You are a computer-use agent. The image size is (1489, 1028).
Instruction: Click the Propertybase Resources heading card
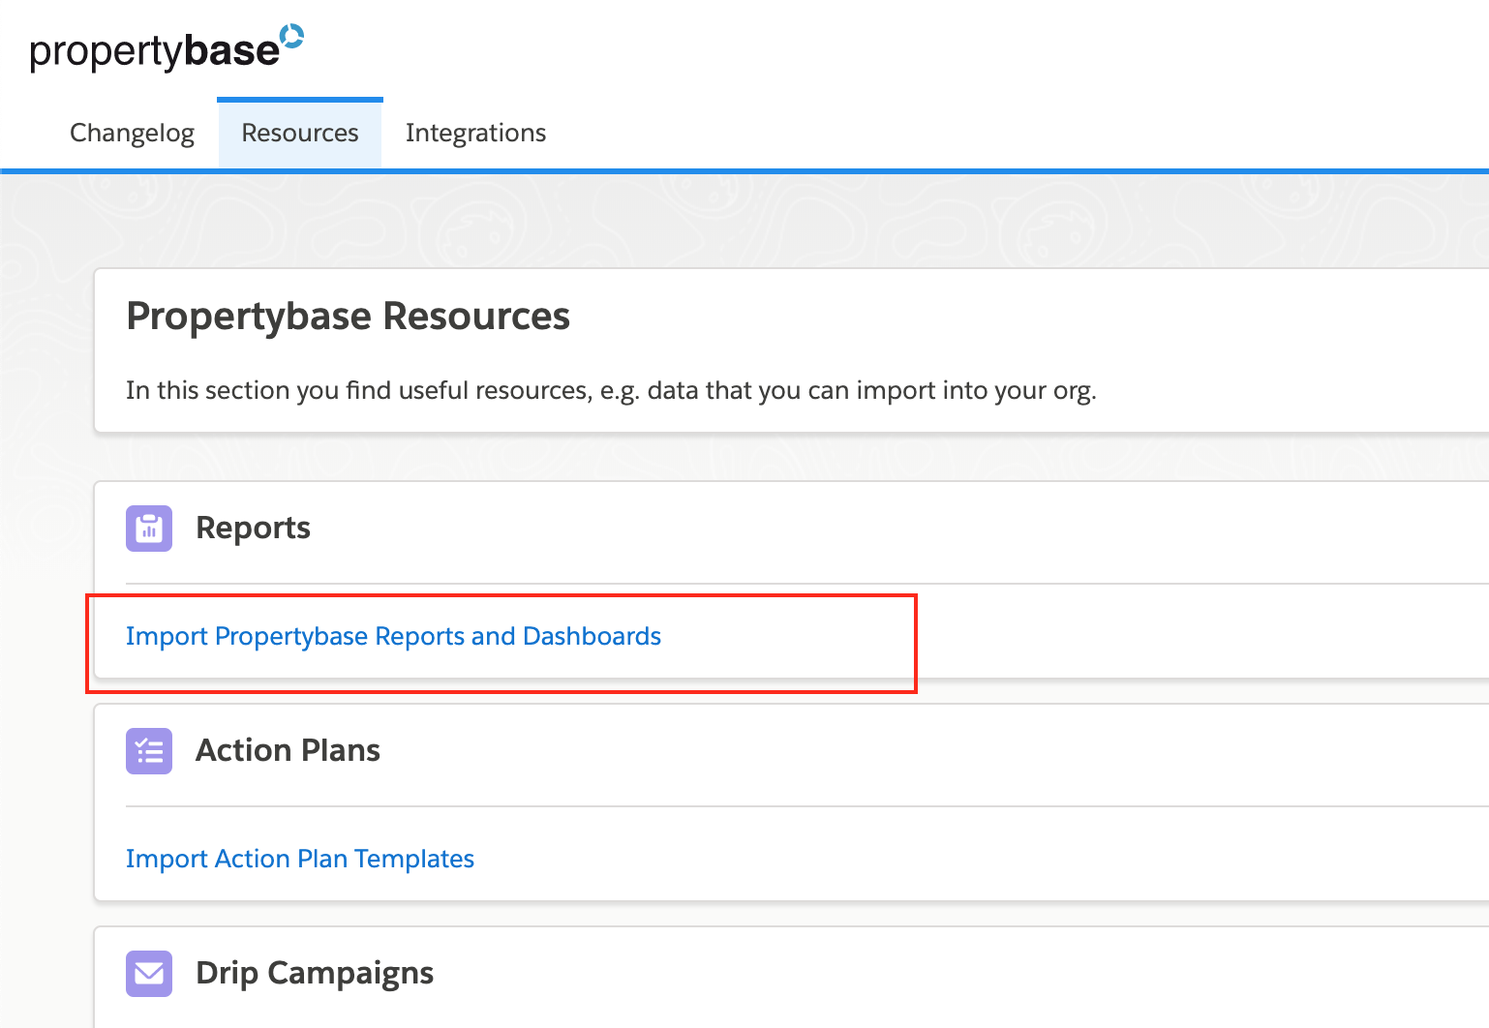(x=348, y=316)
